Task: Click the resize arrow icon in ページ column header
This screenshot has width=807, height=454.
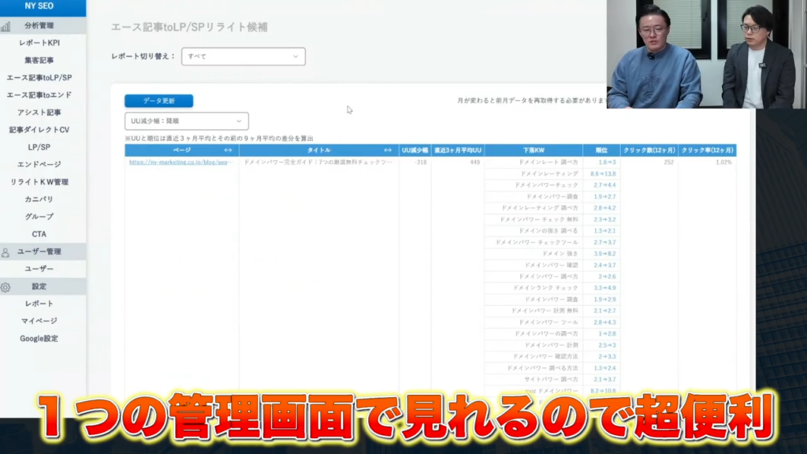Action: coord(228,150)
